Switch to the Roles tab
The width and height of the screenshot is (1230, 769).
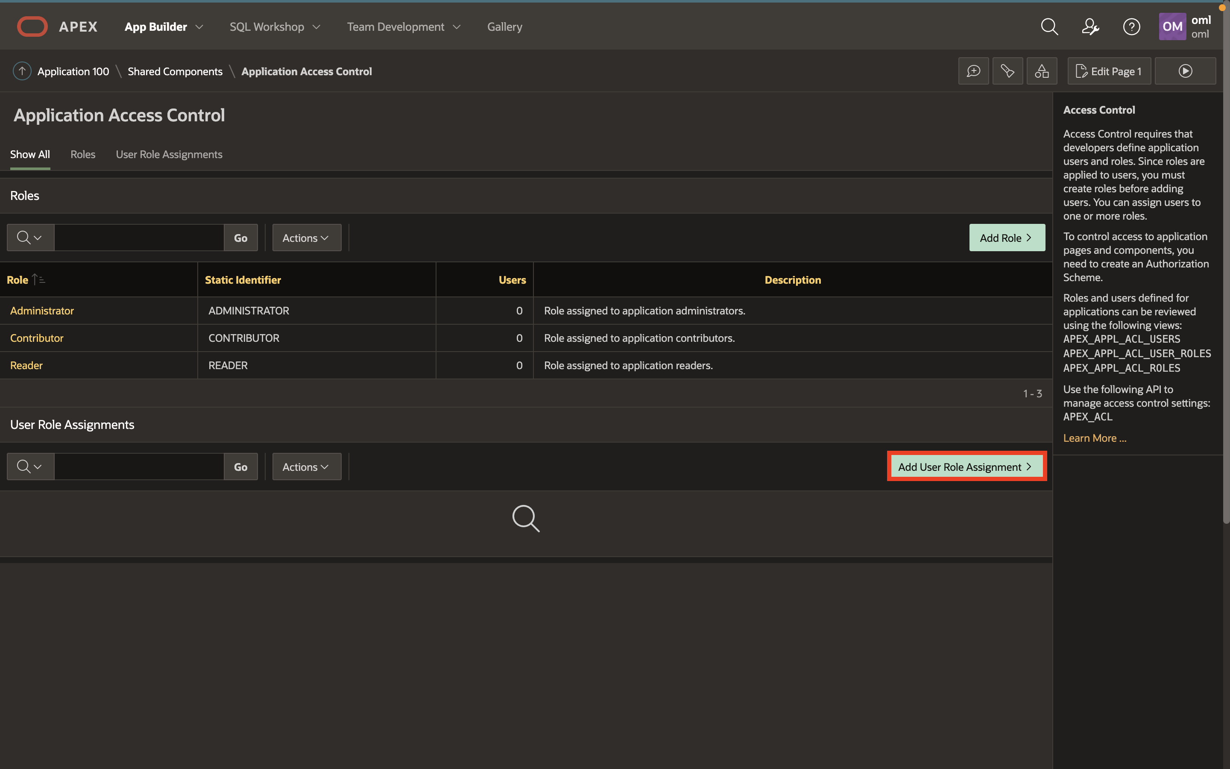click(83, 155)
